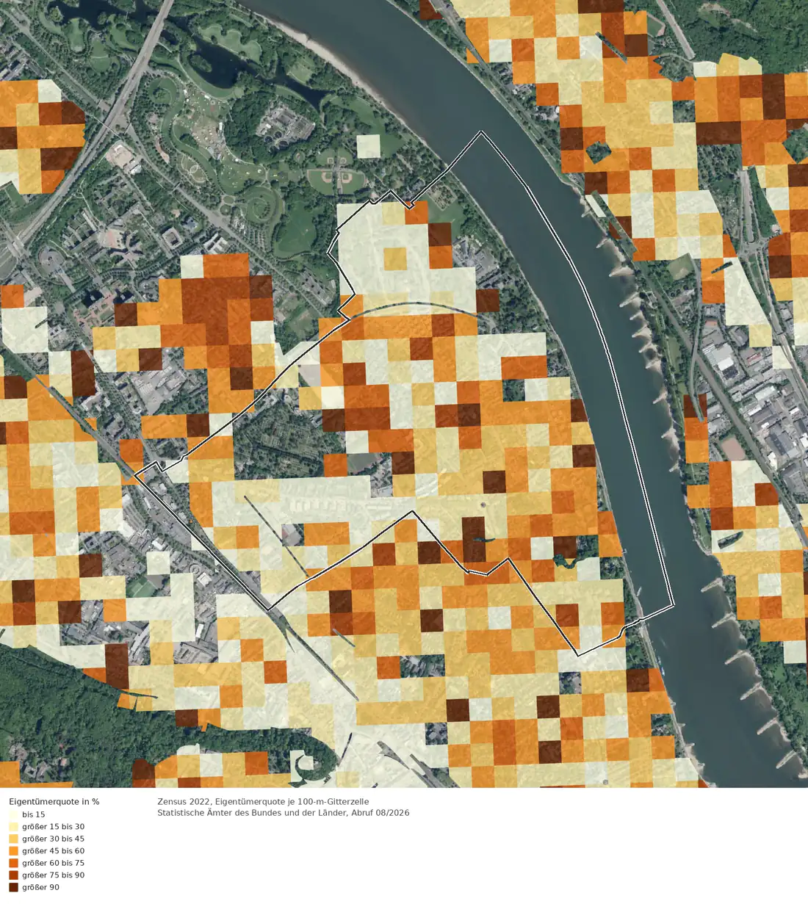Click the 'größer 75 bis 90' label text

(x=53, y=875)
